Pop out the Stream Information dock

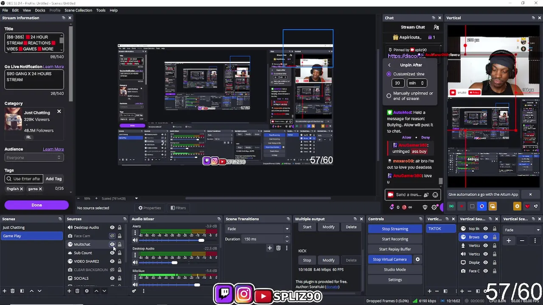(64, 18)
